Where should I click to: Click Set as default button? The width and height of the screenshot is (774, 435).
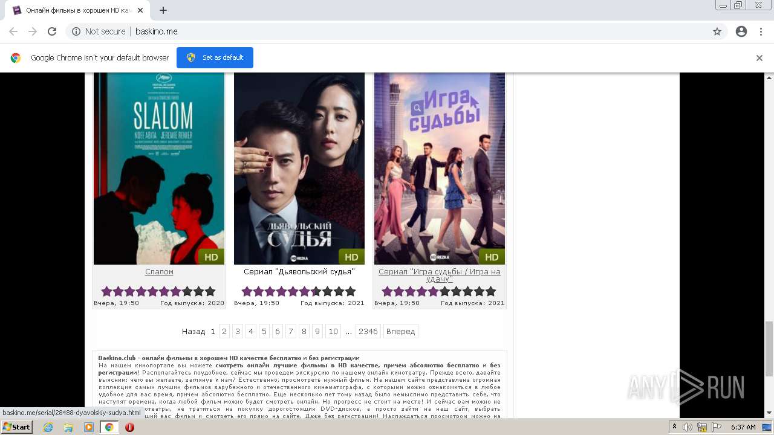coord(215,57)
